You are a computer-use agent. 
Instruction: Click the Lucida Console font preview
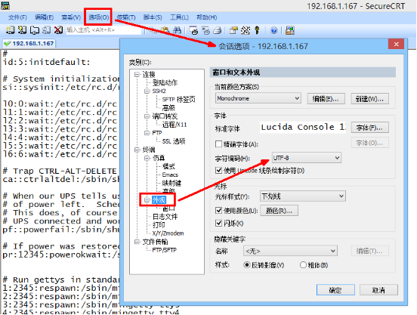click(x=303, y=128)
